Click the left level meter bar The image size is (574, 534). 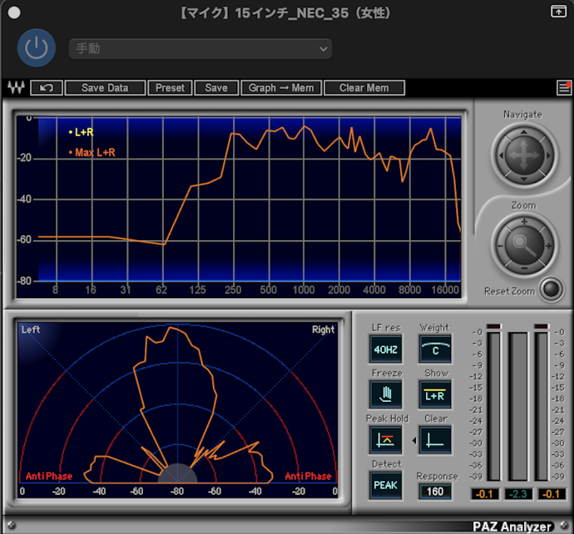click(493, 406)
